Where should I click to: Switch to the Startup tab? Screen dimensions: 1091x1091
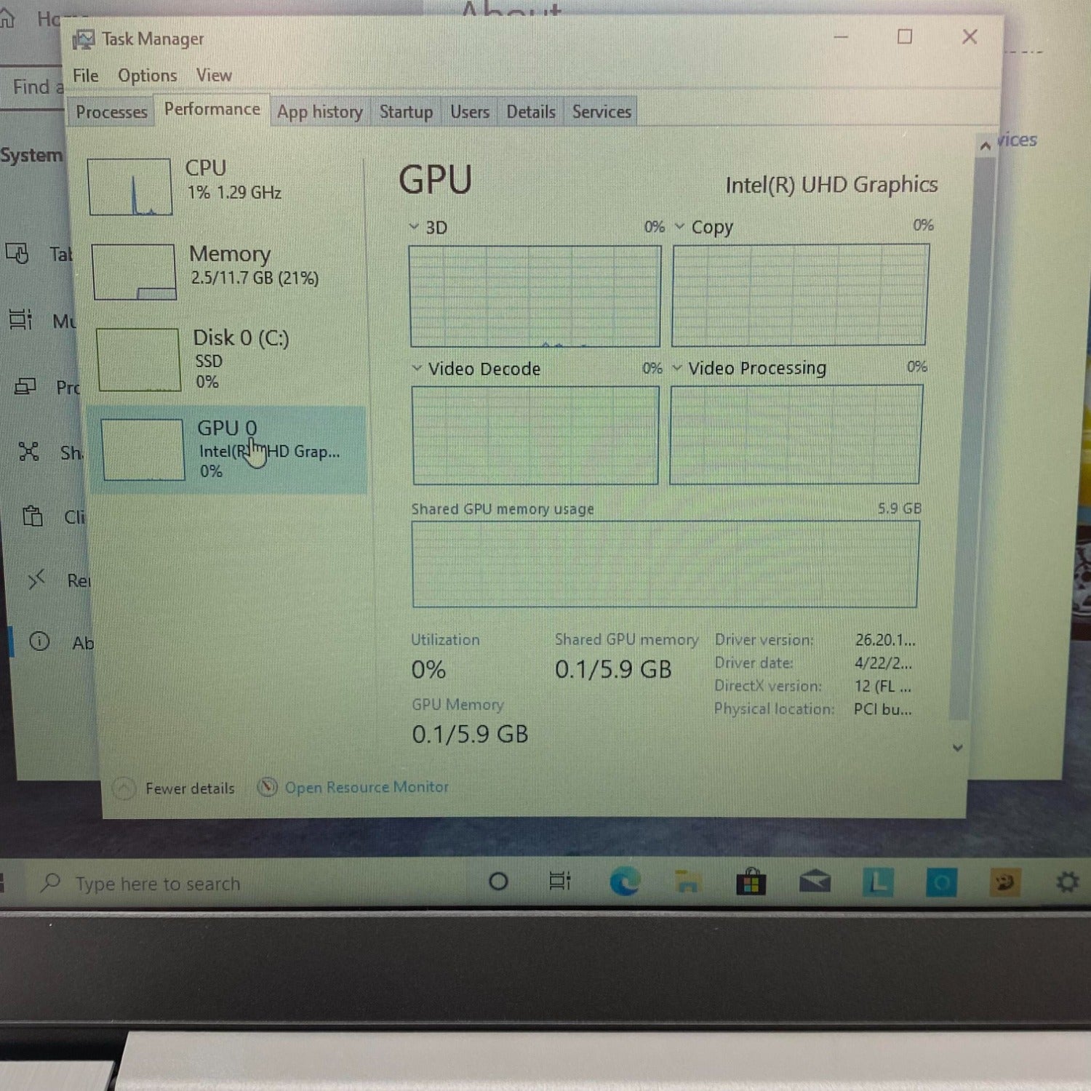406,112
